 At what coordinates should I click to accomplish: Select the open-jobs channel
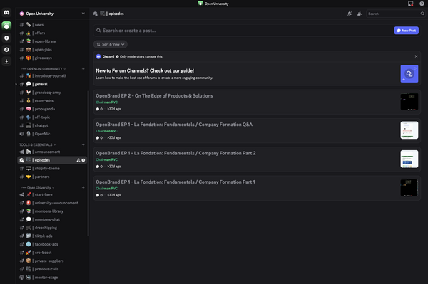[x=52, y=50]
